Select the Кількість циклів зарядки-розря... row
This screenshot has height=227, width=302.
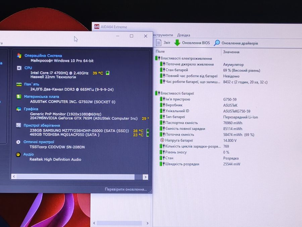(194, 146)
